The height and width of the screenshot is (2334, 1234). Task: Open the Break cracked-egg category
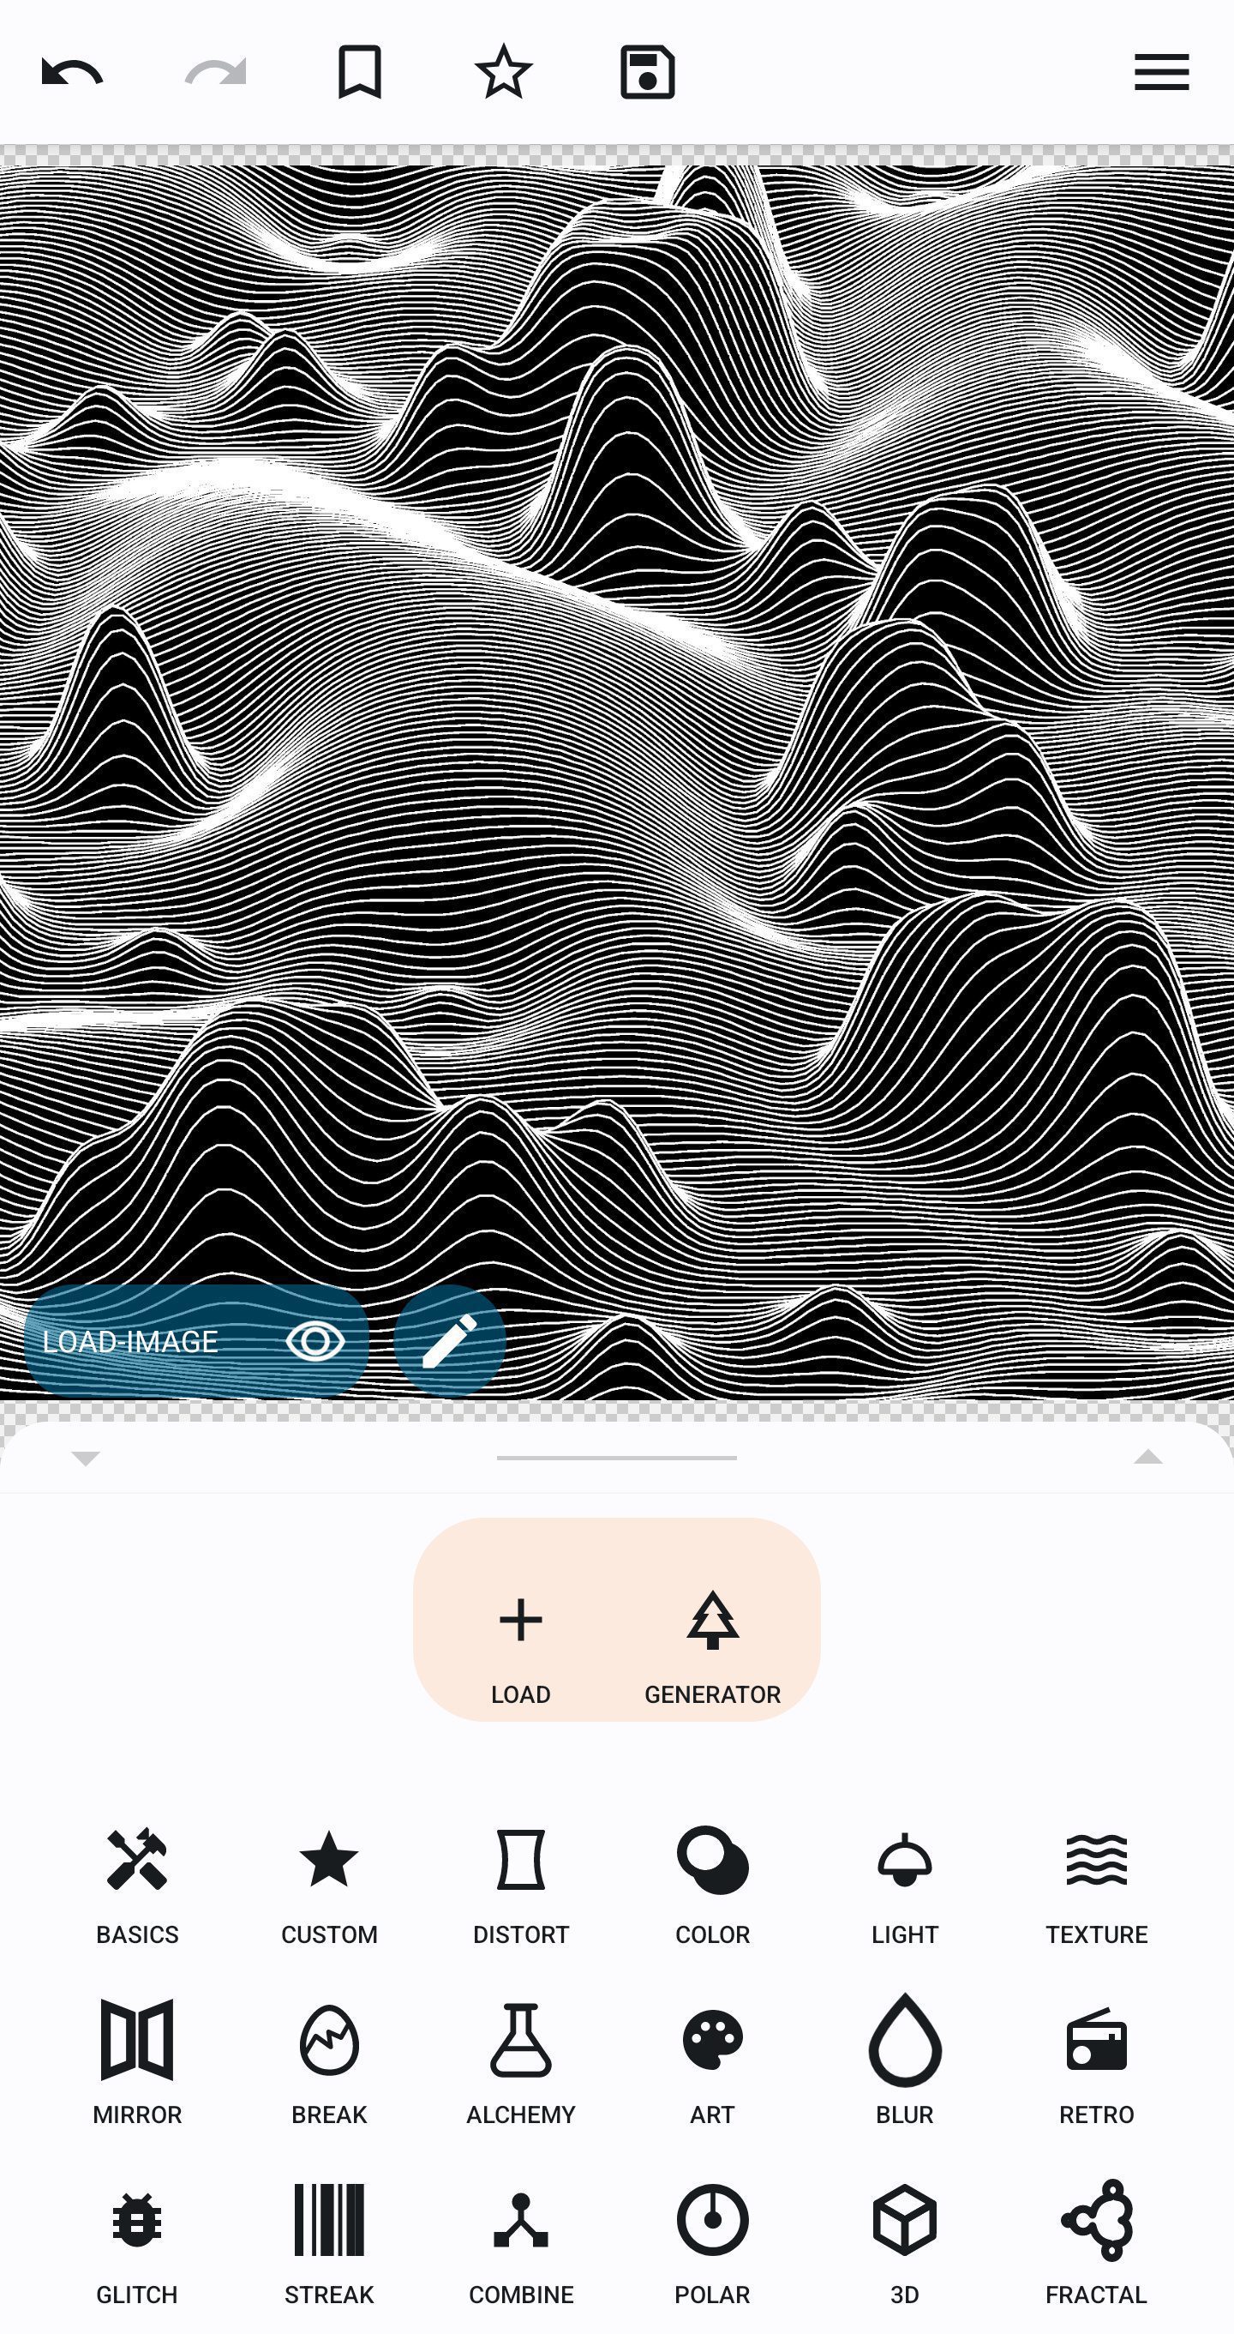pyautogui.click(x=329, y=2063)
